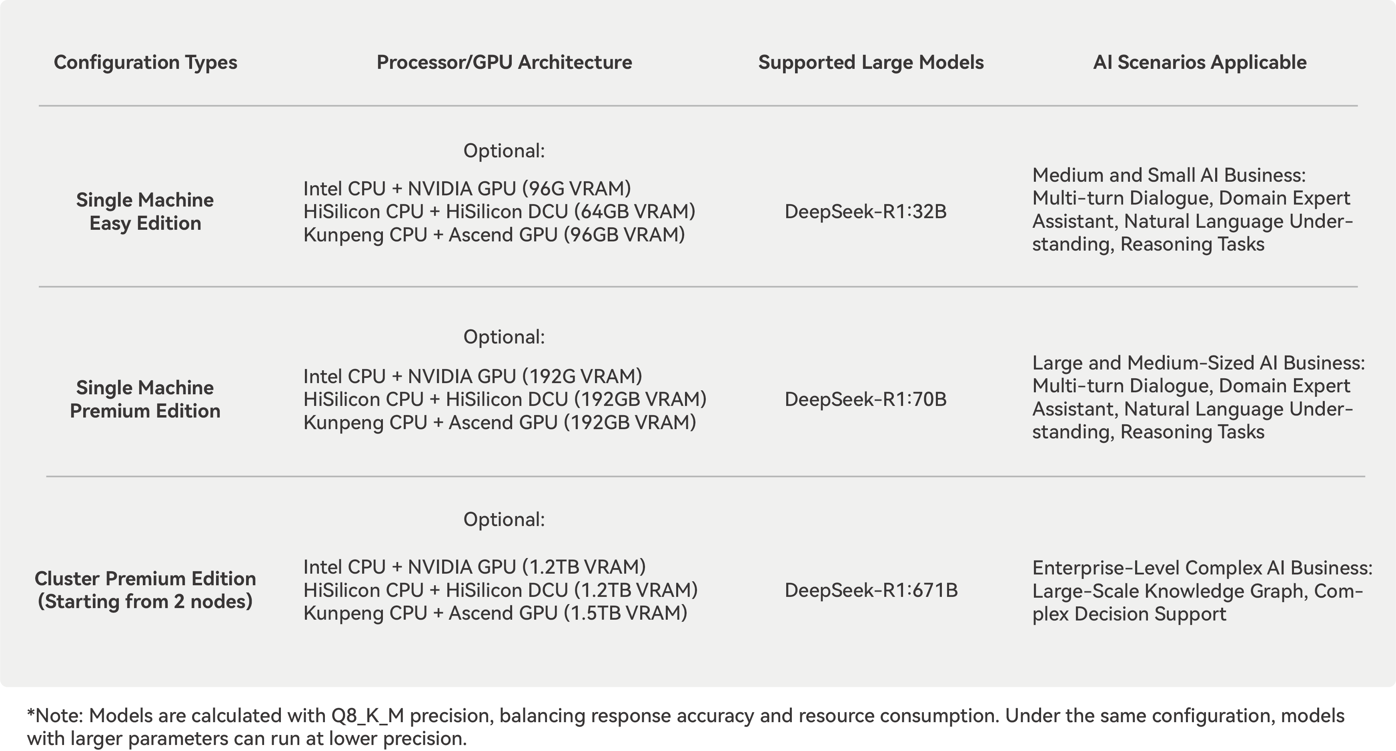This screenshot has height=751, width=1396.
Task: Select the Single Machine Premium Edition label
Action: click(x=145, y=399)
